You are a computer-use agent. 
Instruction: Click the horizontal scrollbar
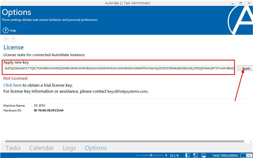[x=124, y=142]
